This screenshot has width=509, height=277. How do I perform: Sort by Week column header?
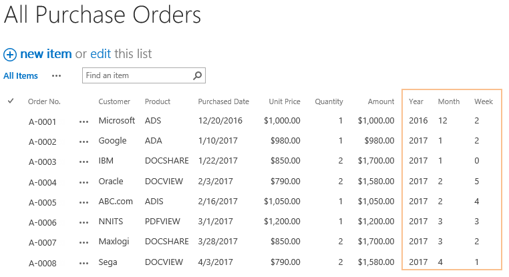484,101
